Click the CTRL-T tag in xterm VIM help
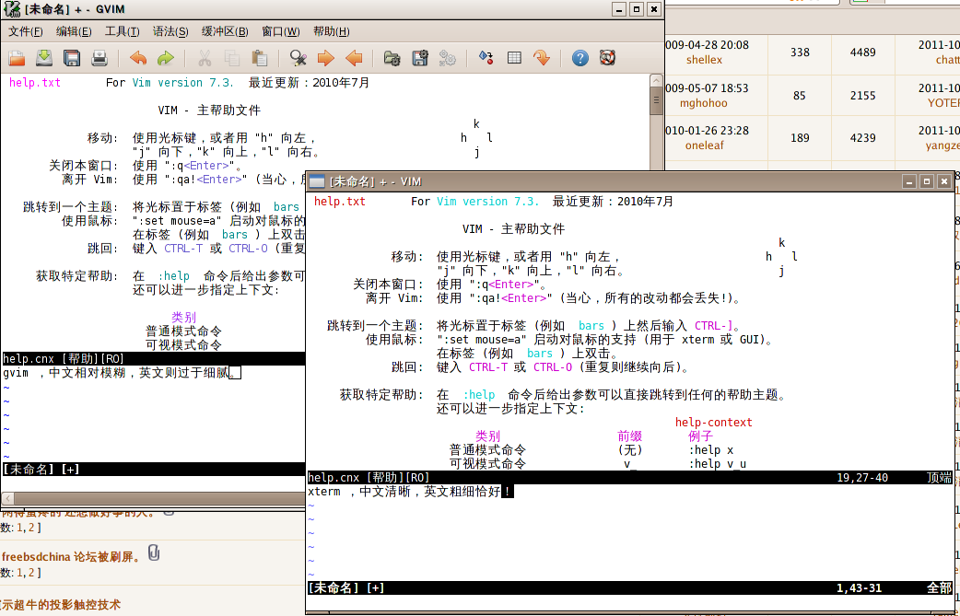Image resolution: width=960 pixels, height=616 pixels. [x=488, y=367]
